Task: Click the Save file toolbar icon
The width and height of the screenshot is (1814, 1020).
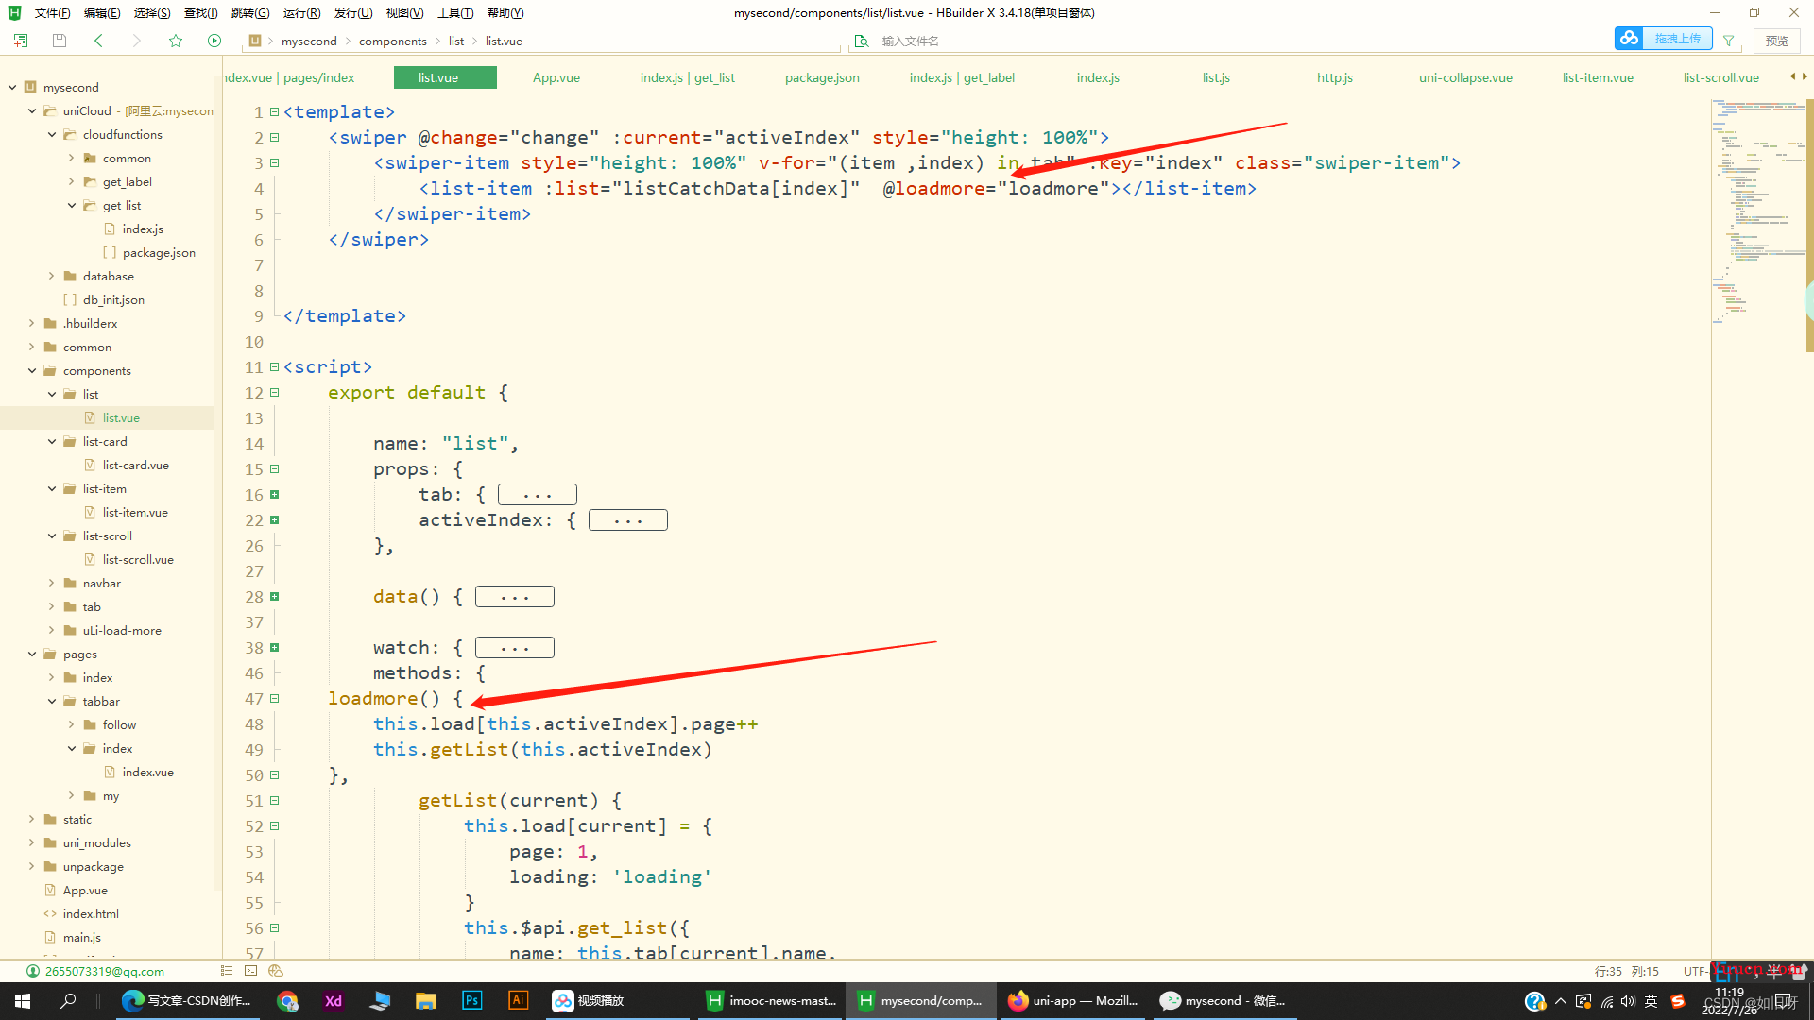Action: 60,41
